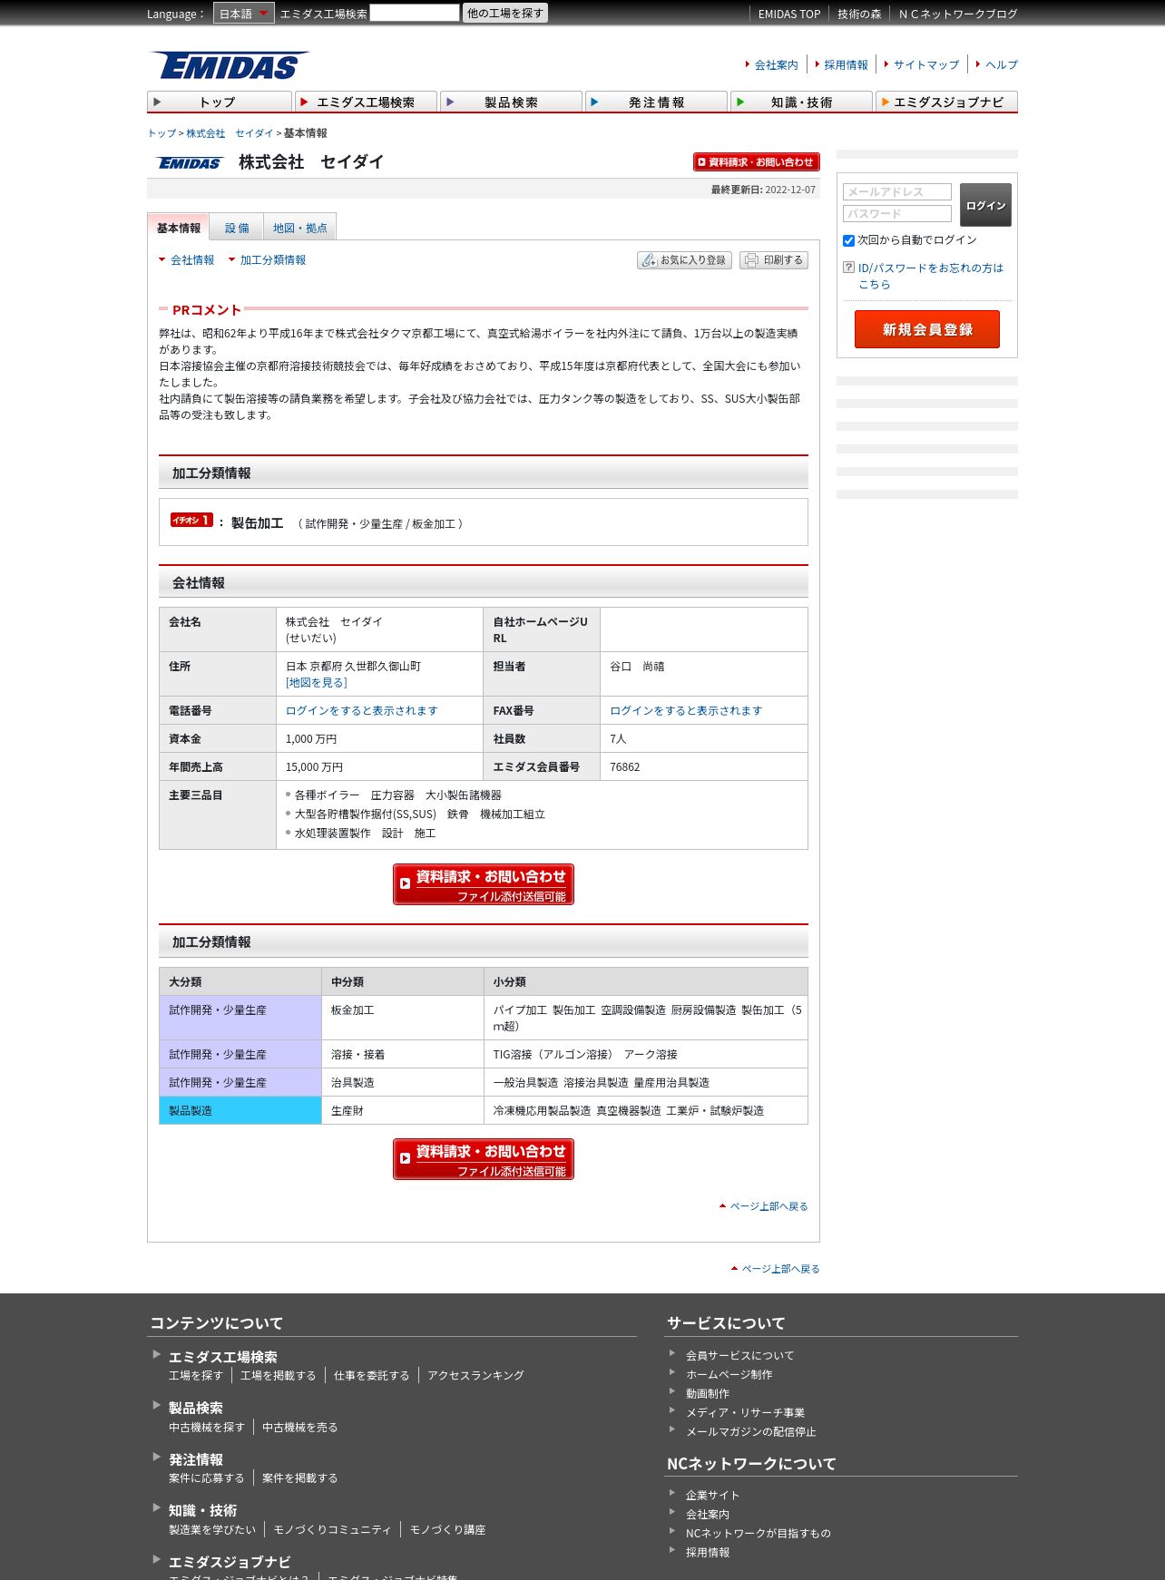Click the 印刷する print button

click(x=774, y=260)
